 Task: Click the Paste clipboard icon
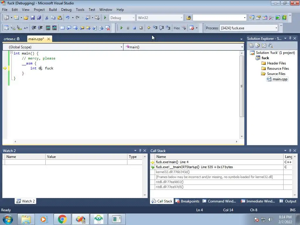coord(60,18)
